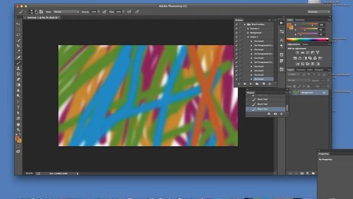Pick a color from the spectrum ramp
The width and height of the screenshot is (353, 199).
tap(307, 39)
